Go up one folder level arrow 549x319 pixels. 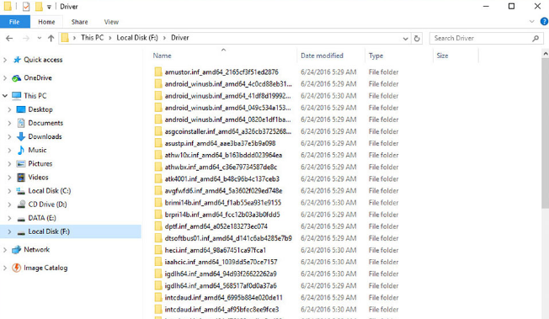(51, 38)
